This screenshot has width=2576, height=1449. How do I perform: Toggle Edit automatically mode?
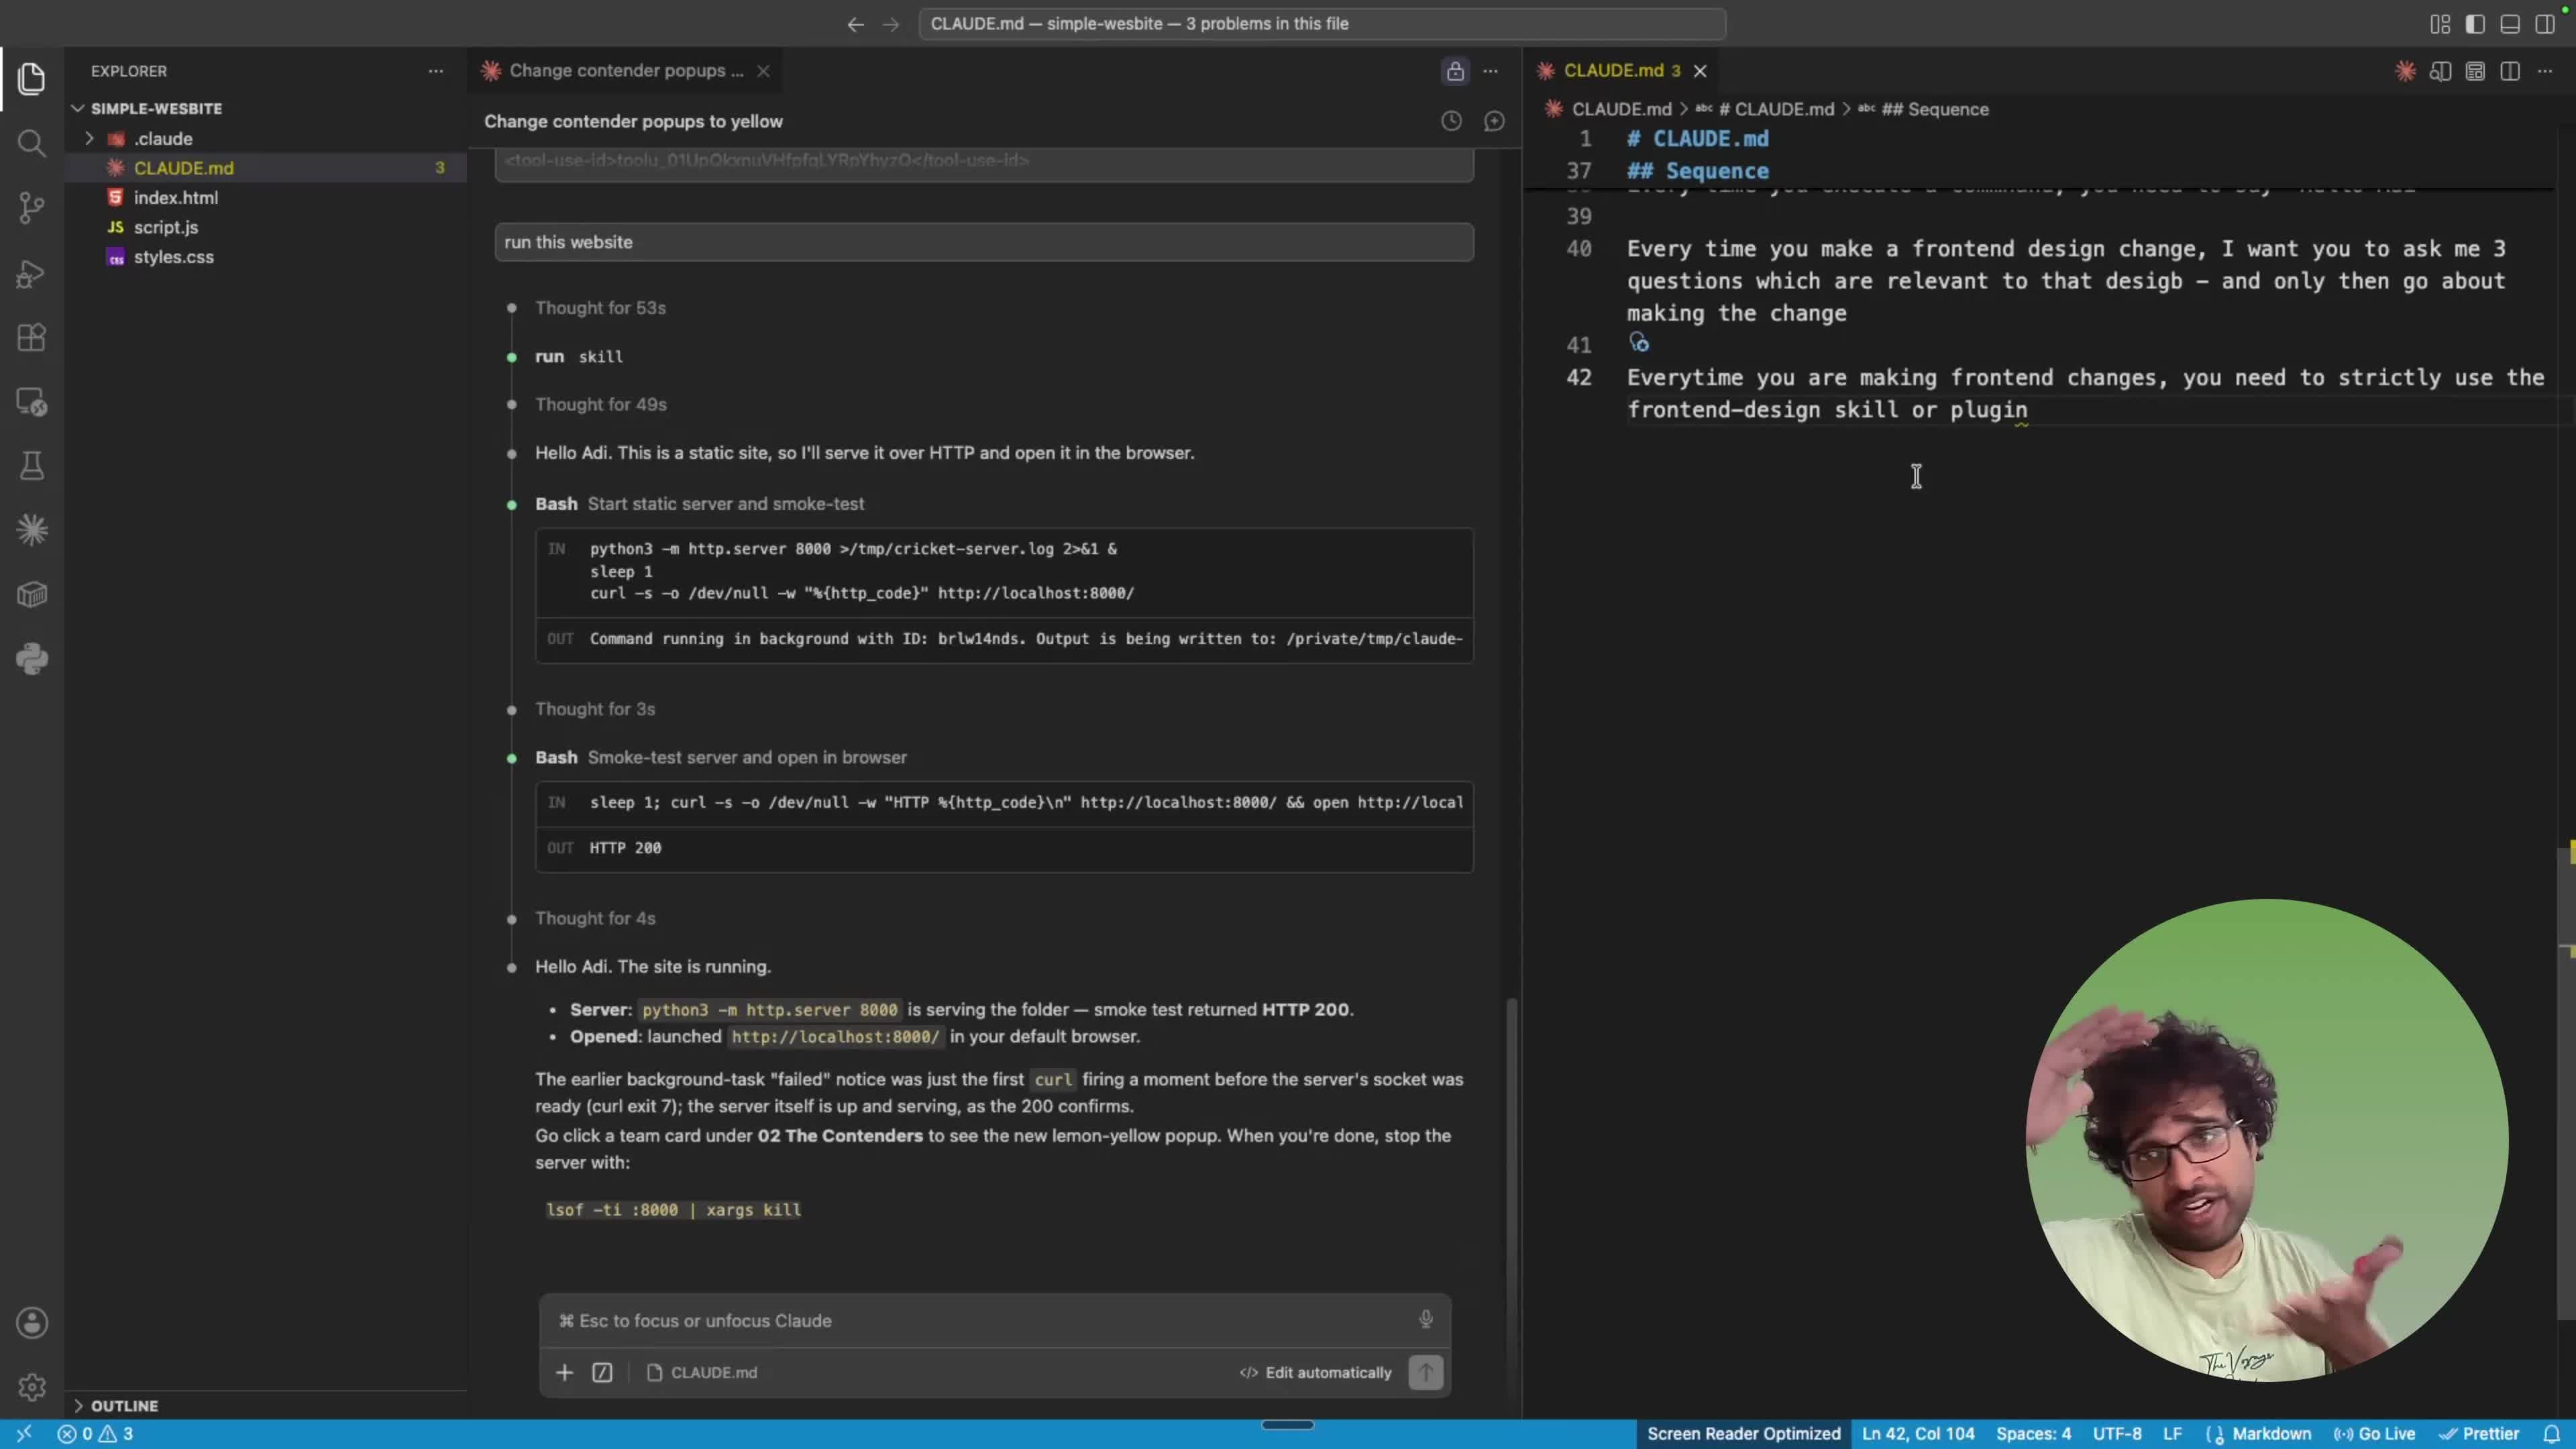pos(1316,1372)
